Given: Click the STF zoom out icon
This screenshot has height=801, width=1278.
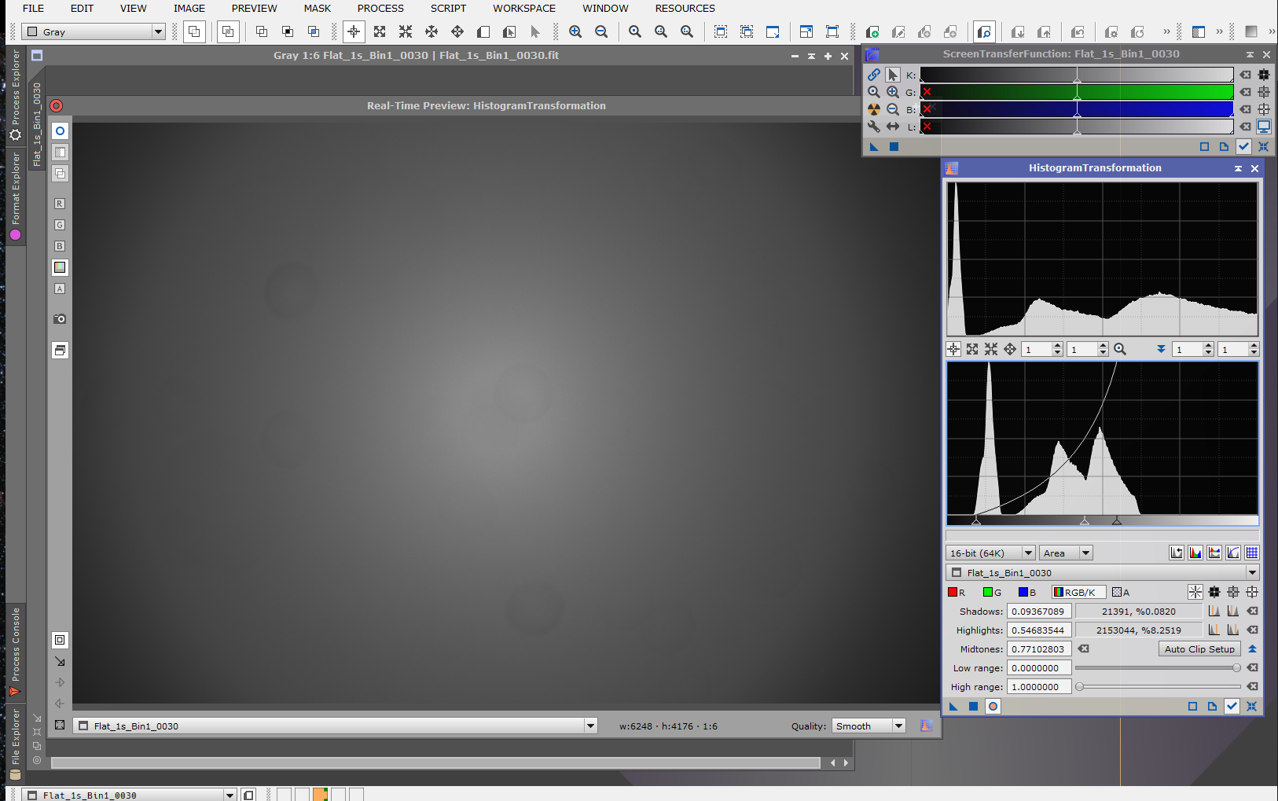Looking at the screenshot, I should click(x=893, y=109).
